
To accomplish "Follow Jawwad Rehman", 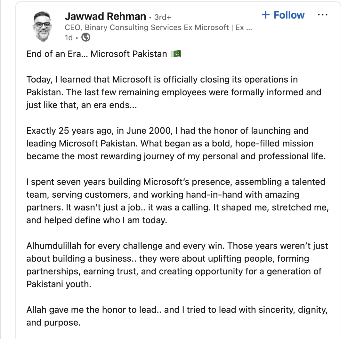I will (x=283, y=15).
